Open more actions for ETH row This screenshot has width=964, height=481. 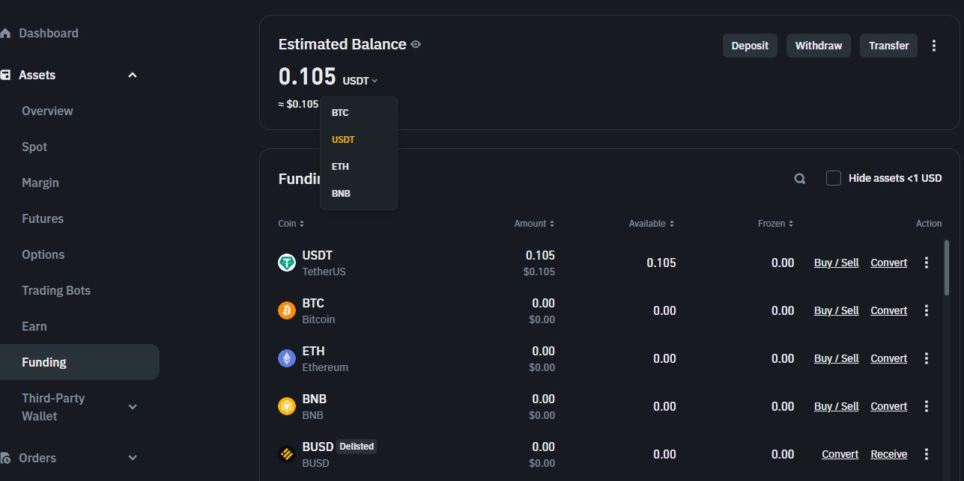click(927, 358)
